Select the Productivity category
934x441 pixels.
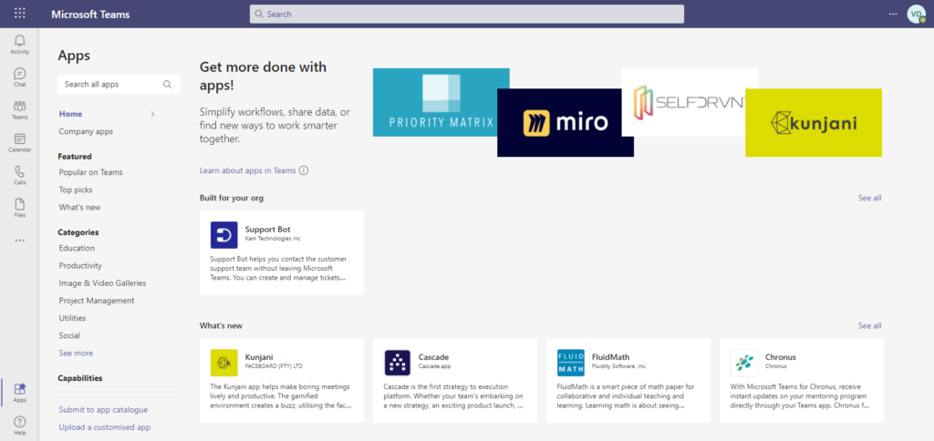(x=80, y=265)
